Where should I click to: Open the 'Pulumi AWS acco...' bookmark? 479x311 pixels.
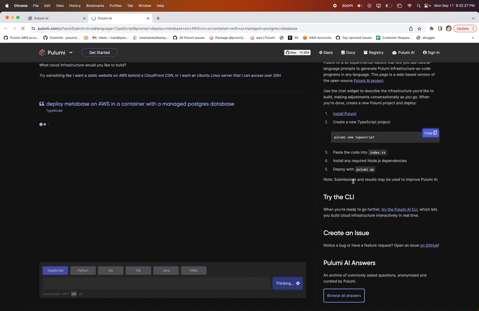[21, 38]
